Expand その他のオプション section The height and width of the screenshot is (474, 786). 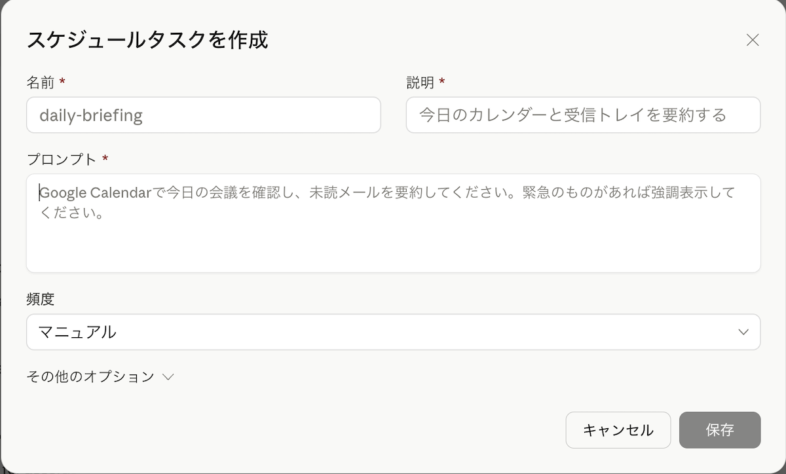click(90, 376)
